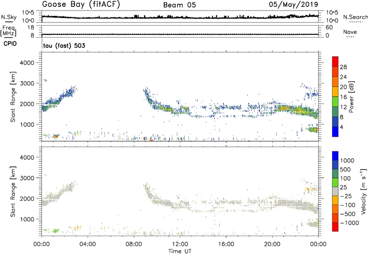Image resolution: width=368 pixels, height=254 pixels.
Task: Click the "Beam 05" heading
Action: (179, 5)
